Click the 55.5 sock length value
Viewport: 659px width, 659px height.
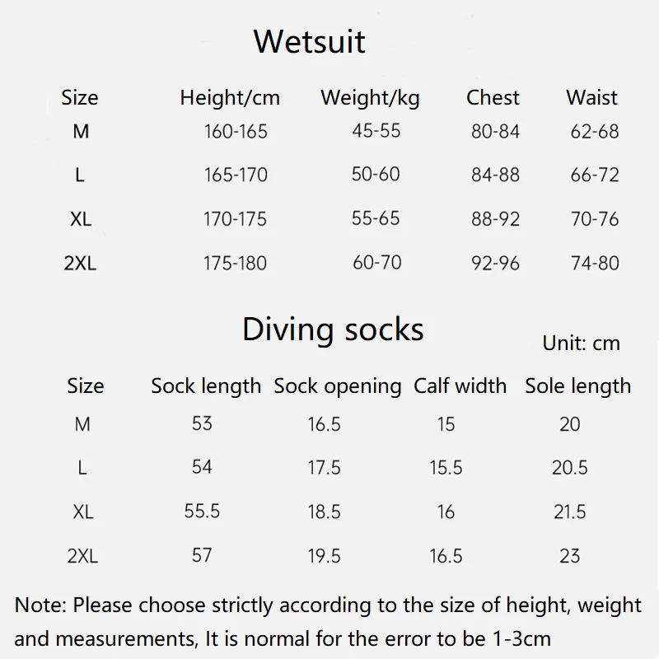pyautogui.click(x=202, y=512)
